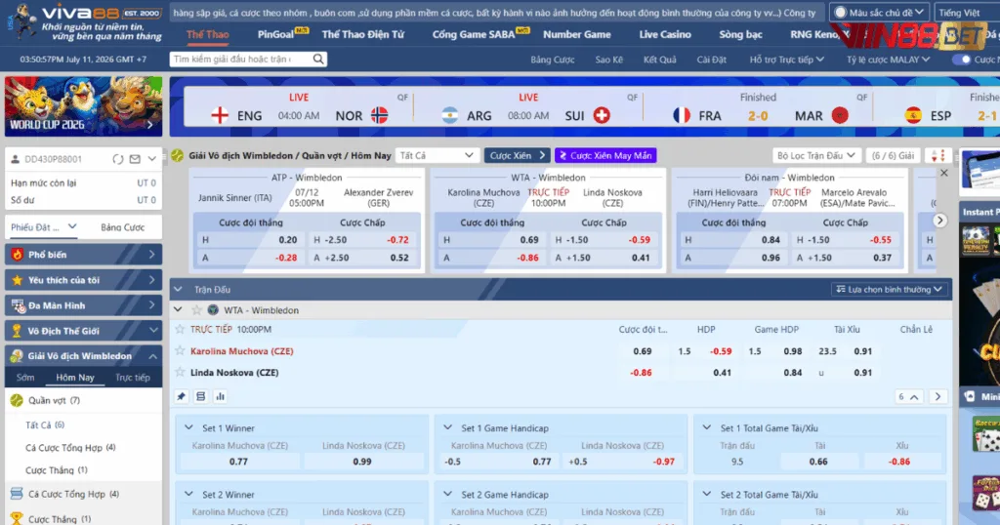Switch to Bảng Cược tab in slip panel
The width and height of the screenshot is (1000, 525).
[x=122, y=226]
